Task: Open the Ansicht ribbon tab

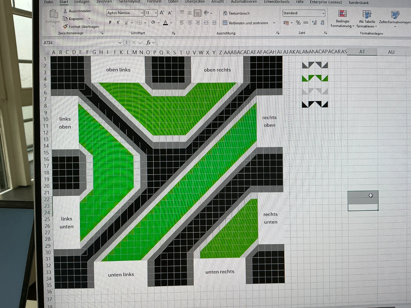Action: tap(217, 2)
